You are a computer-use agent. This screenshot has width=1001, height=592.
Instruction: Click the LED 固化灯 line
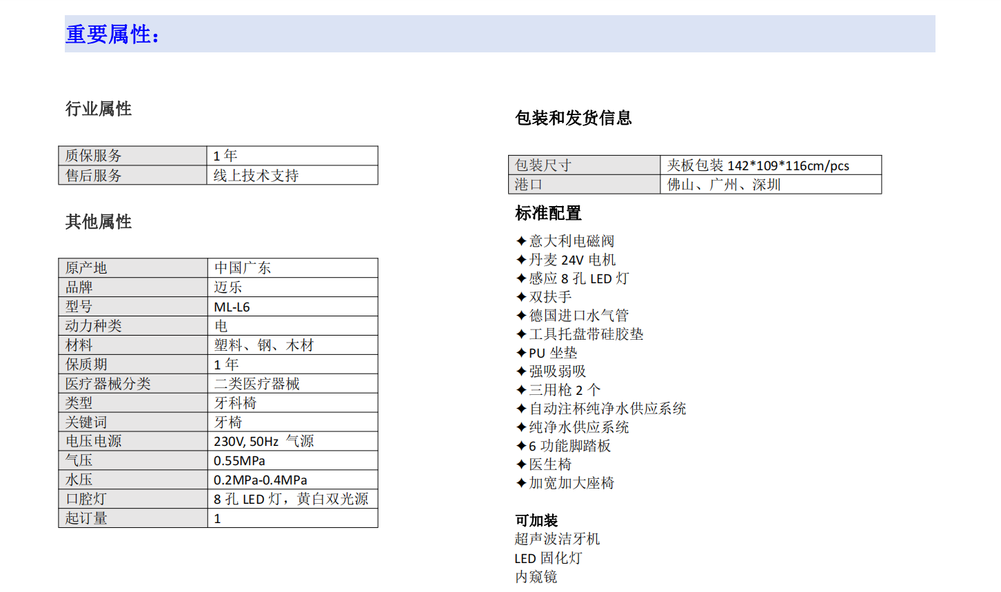pyautogui.click(x=549, y=558)
